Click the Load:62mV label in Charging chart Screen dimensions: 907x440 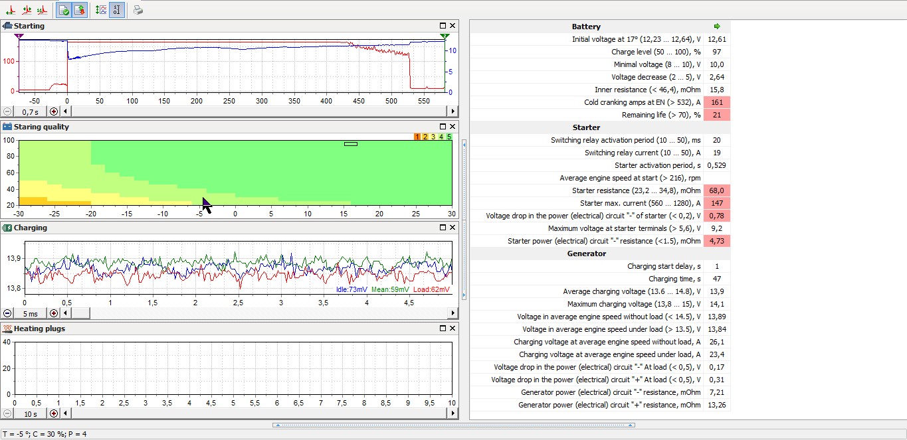tap(431, 289)
